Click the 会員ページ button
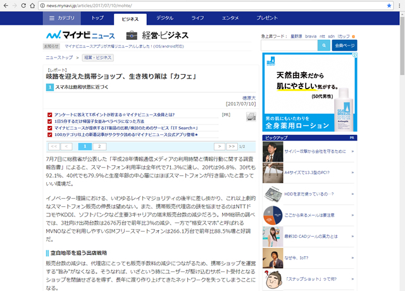Screen dimensions: 405x291 [346, 46]
